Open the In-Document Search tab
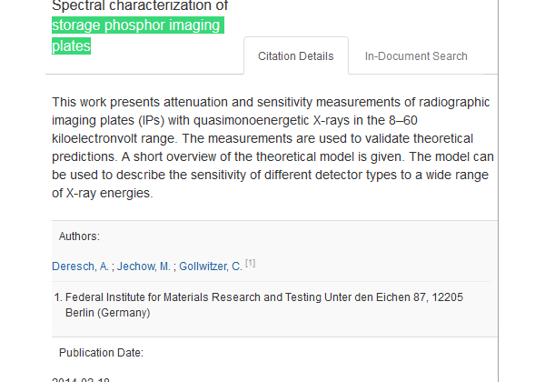The width and height of the screenshot is (545, 382). (416, 56)
